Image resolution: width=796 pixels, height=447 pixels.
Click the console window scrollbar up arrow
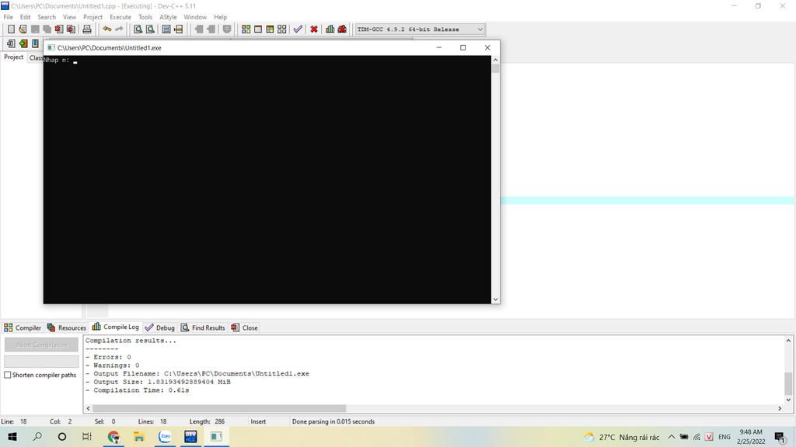(495, 60)
